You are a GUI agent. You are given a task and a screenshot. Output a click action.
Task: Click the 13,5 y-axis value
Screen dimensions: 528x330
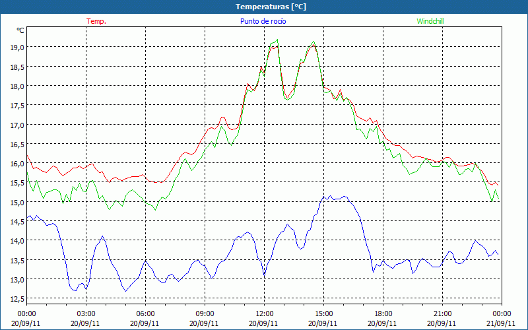tap(18, 260)
